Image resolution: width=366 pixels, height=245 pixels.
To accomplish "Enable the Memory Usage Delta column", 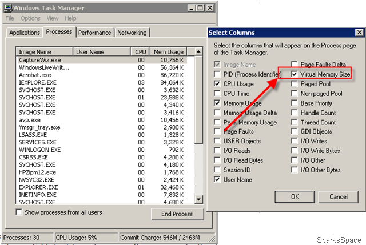I will [x=217, y=113].
